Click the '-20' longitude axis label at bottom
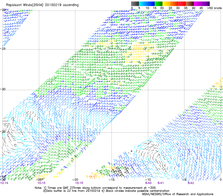Image resolution: width=223 pixels, height=196 pixels. coord(75,180)
